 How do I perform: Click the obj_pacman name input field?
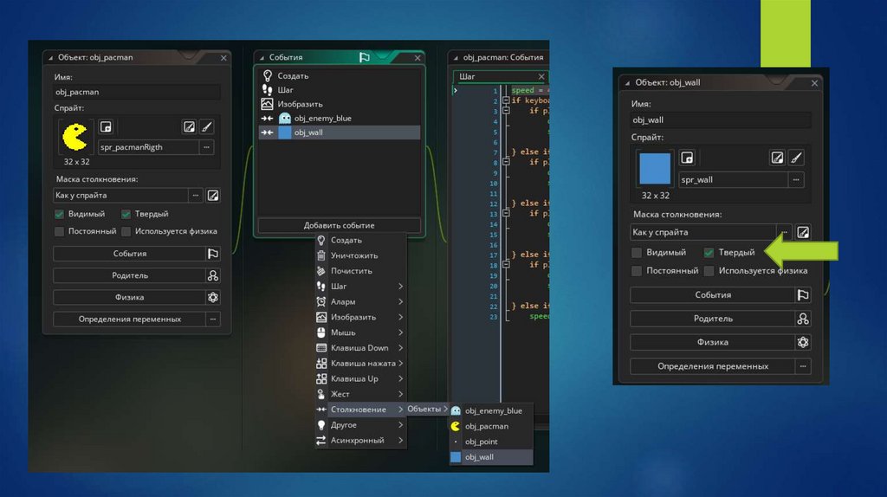coord(136,92)
